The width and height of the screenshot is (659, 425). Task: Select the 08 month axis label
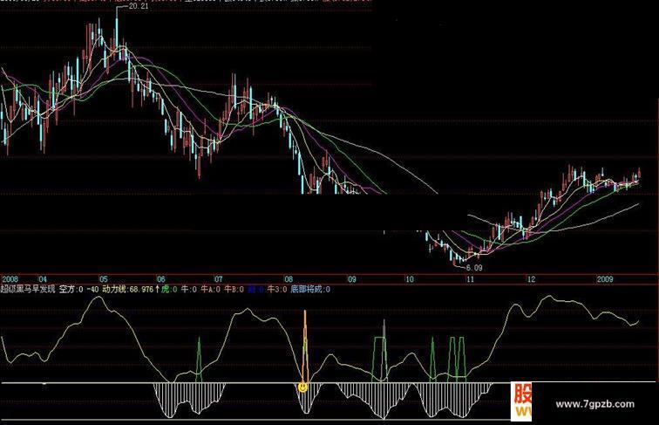[289, 279]
